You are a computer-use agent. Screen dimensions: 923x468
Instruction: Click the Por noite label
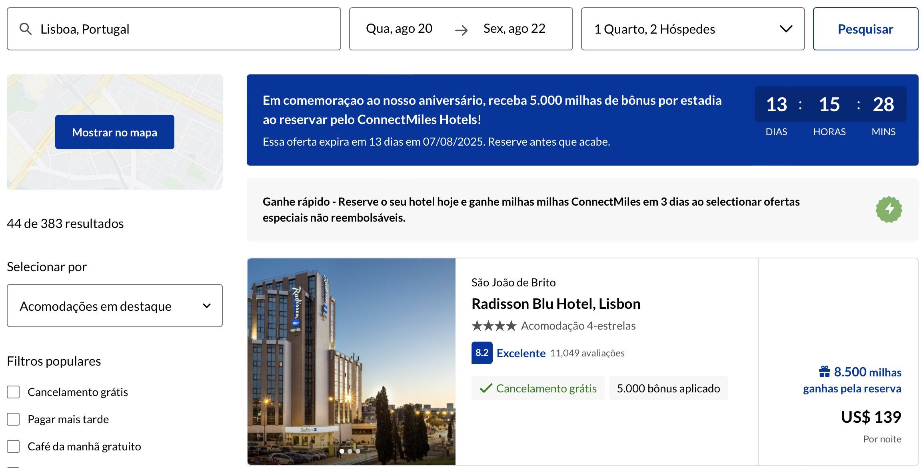pos(882,439)
